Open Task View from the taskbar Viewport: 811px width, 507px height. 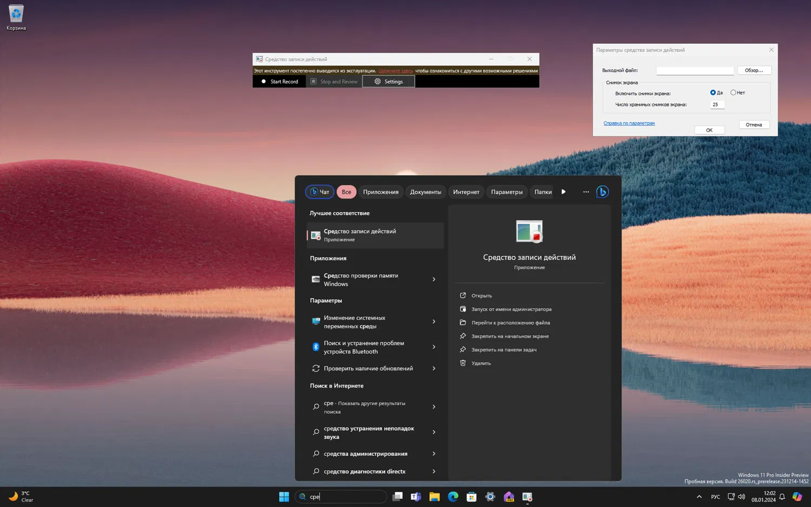397,497
